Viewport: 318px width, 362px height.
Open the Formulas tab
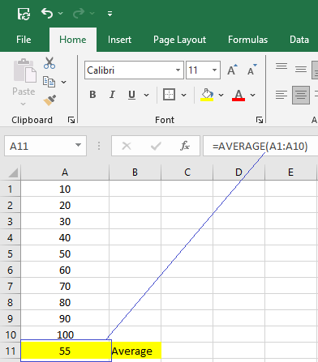247,40
